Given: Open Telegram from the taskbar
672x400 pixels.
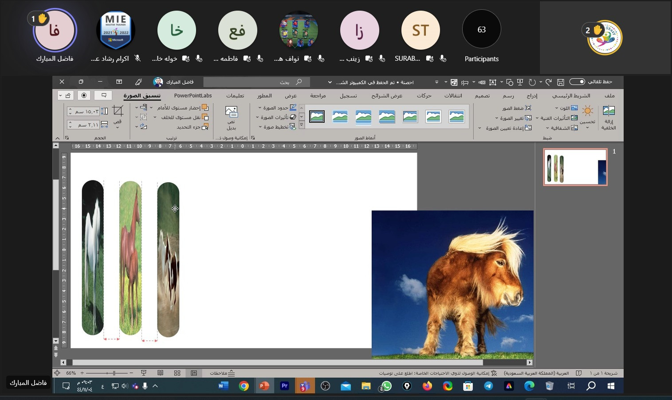Looking at the screenshot, I should point(488,386).
